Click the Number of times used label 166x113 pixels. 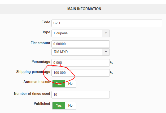pos(32,93)
